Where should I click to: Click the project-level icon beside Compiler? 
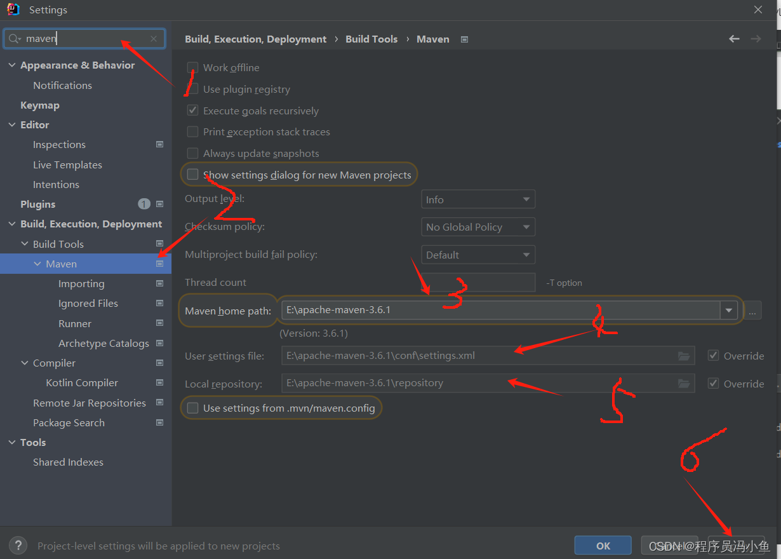click(159, 363)
